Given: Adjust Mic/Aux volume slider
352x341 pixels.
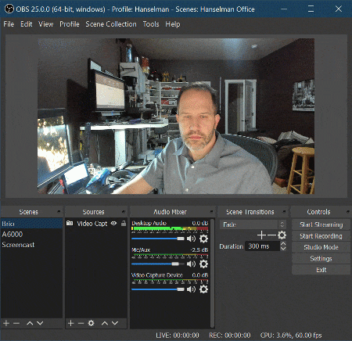Looking at the screenshot, I should point(158,264).
